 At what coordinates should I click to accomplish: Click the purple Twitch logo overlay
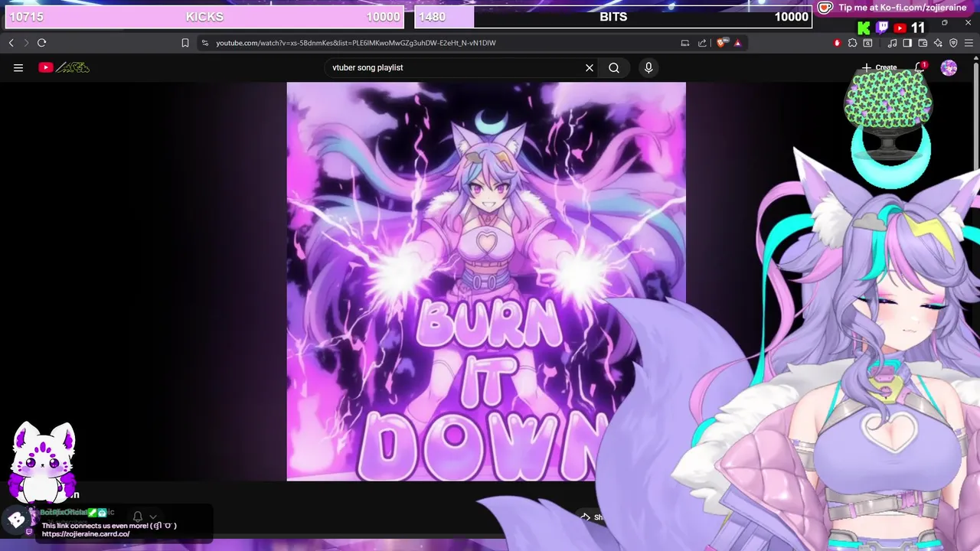point(882,28)
